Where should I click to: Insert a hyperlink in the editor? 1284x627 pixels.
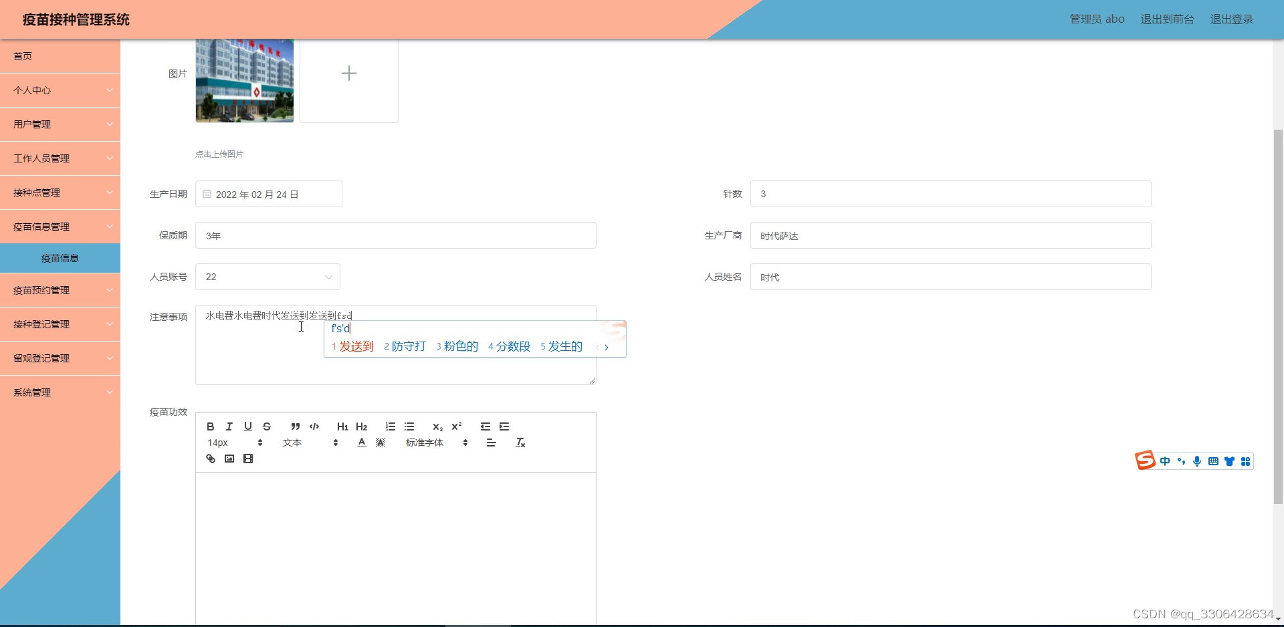[x=211, y=459]
